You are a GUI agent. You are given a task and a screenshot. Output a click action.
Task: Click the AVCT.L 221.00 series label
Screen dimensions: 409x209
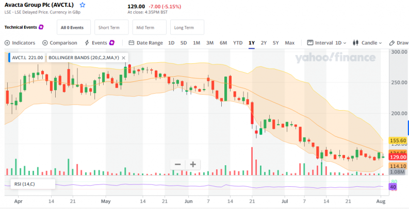tap(27, 58)
